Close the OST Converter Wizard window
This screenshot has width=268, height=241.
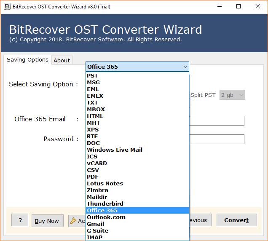[258, 6]
